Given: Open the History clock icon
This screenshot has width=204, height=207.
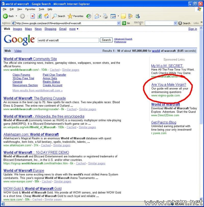Looking at the screenshot, I should (x=89, y=16).
